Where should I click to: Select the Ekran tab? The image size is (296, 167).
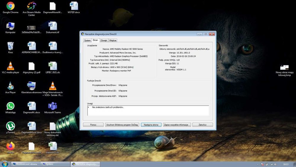tap(95, 40)
